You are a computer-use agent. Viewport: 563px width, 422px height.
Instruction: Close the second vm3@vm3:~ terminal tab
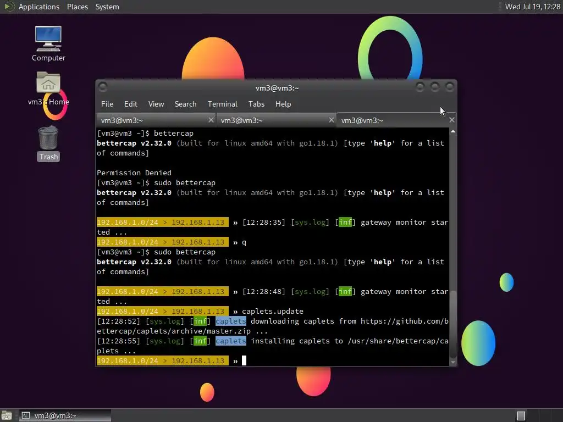coord(332,120)
